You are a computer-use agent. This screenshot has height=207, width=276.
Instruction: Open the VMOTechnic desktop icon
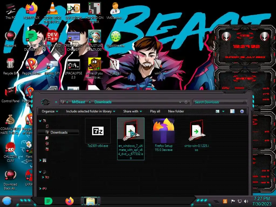pos(115,11)
